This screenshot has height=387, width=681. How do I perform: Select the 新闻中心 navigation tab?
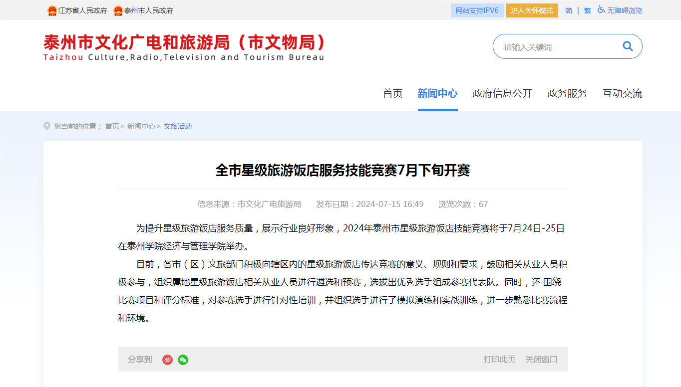click(x=437, y=93)
